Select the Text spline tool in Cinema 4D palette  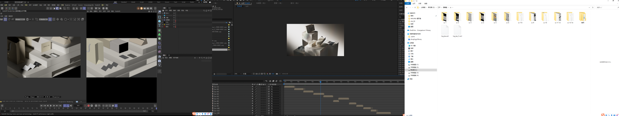point(159,25)
